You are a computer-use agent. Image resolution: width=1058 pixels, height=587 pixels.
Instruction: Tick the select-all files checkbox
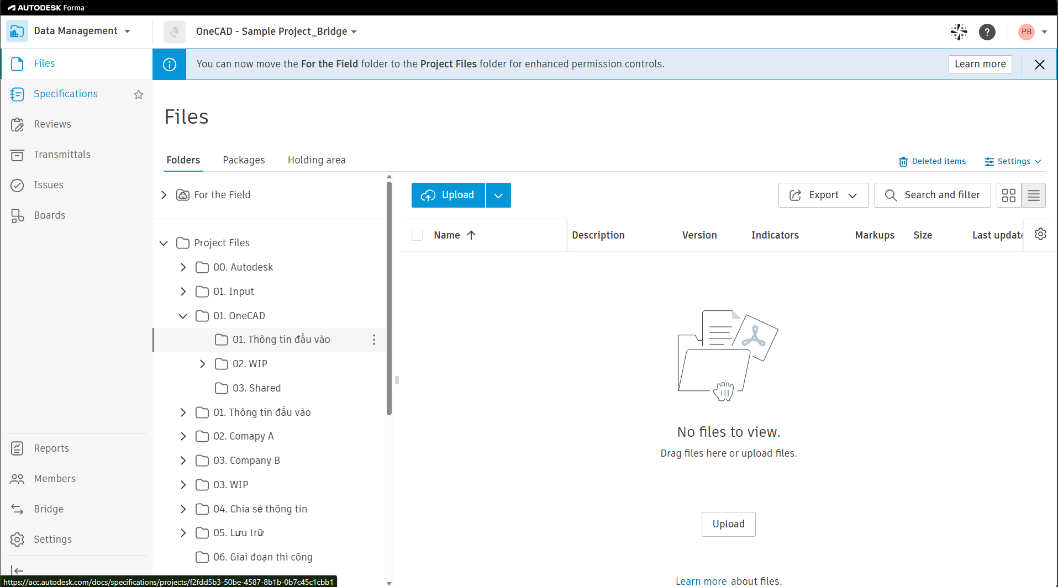point(417,235)
